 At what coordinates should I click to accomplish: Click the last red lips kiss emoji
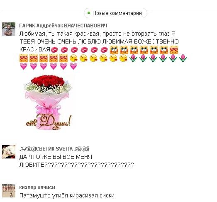pyautogui.click(x=104, y=50)
